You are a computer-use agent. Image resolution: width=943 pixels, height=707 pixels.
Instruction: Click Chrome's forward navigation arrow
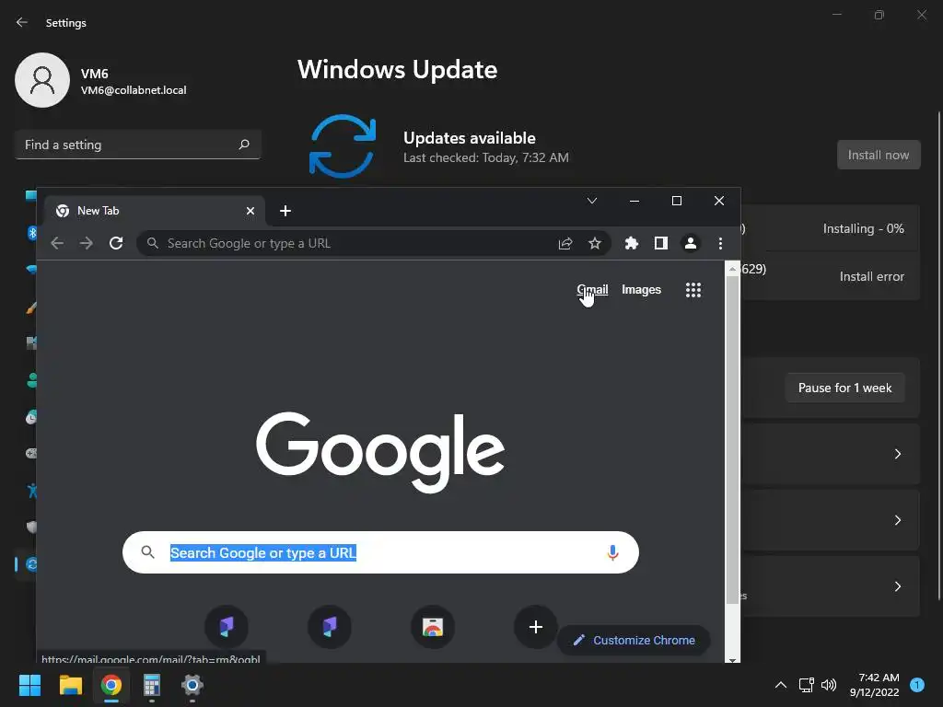click(87, 243)
